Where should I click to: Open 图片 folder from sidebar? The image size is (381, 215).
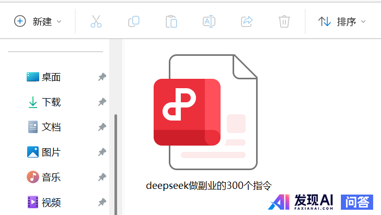click(51, 152)
